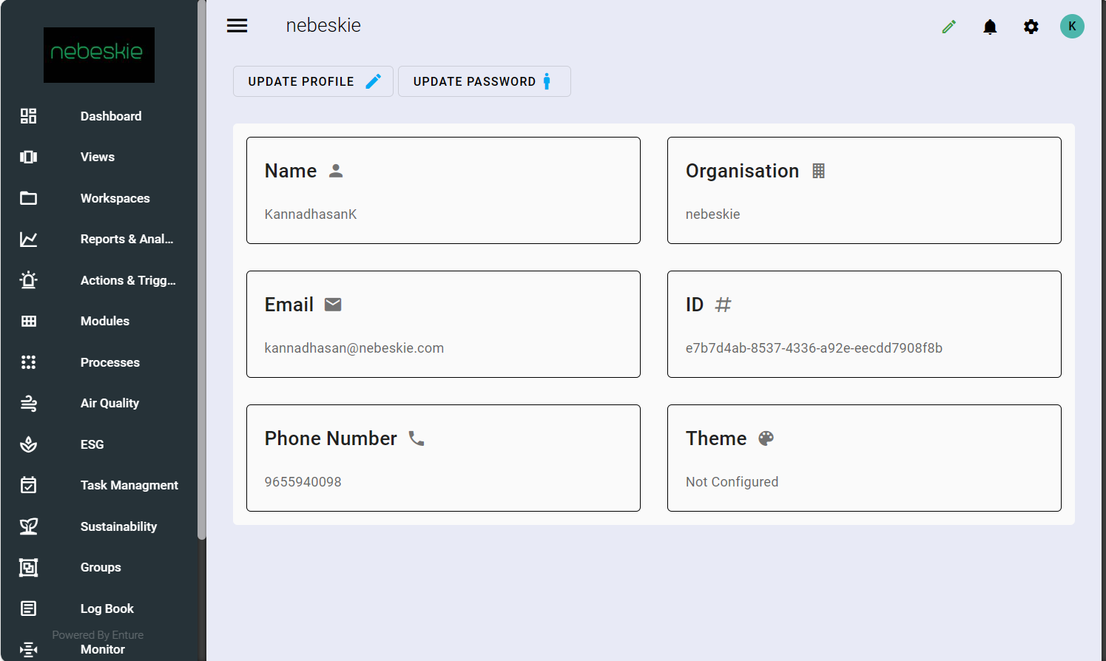
Task: Click the Dashboard sidebar icon
Action: 28,116
